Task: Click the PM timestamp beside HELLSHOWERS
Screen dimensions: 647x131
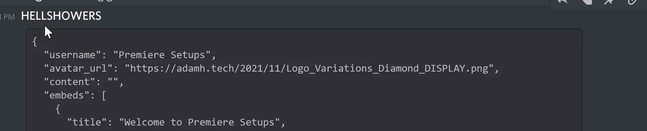Action: (x=8, y=17)
